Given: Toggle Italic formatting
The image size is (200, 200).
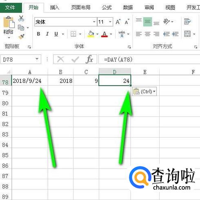Looking at the screenshot, I should click(47, 34).
